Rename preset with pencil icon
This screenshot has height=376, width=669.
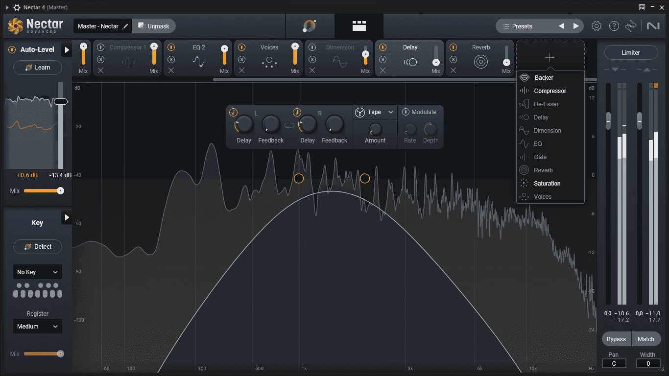[x=125, y=26]
